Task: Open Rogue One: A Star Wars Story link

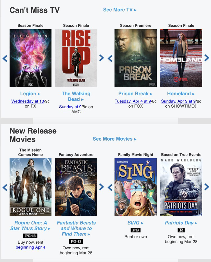Action: tap(30, 226)
